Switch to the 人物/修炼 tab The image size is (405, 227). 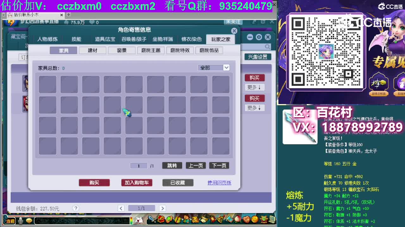(x=47, y=39)
